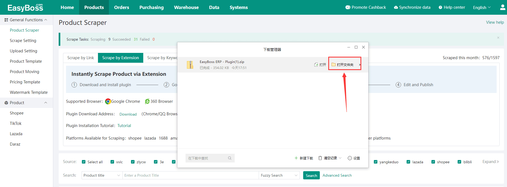The image size is (507, 187).
Task: Open Scrape Setting in the sidebar
Action: point(23,41)
